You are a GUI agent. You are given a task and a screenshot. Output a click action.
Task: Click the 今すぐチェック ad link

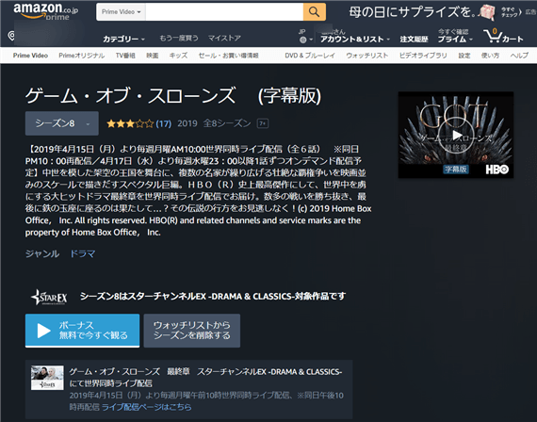pos(512,12)
